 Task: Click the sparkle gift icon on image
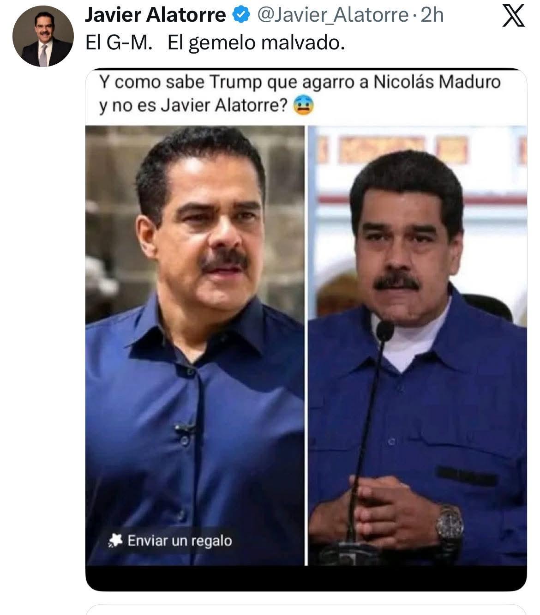pos(114,540)
